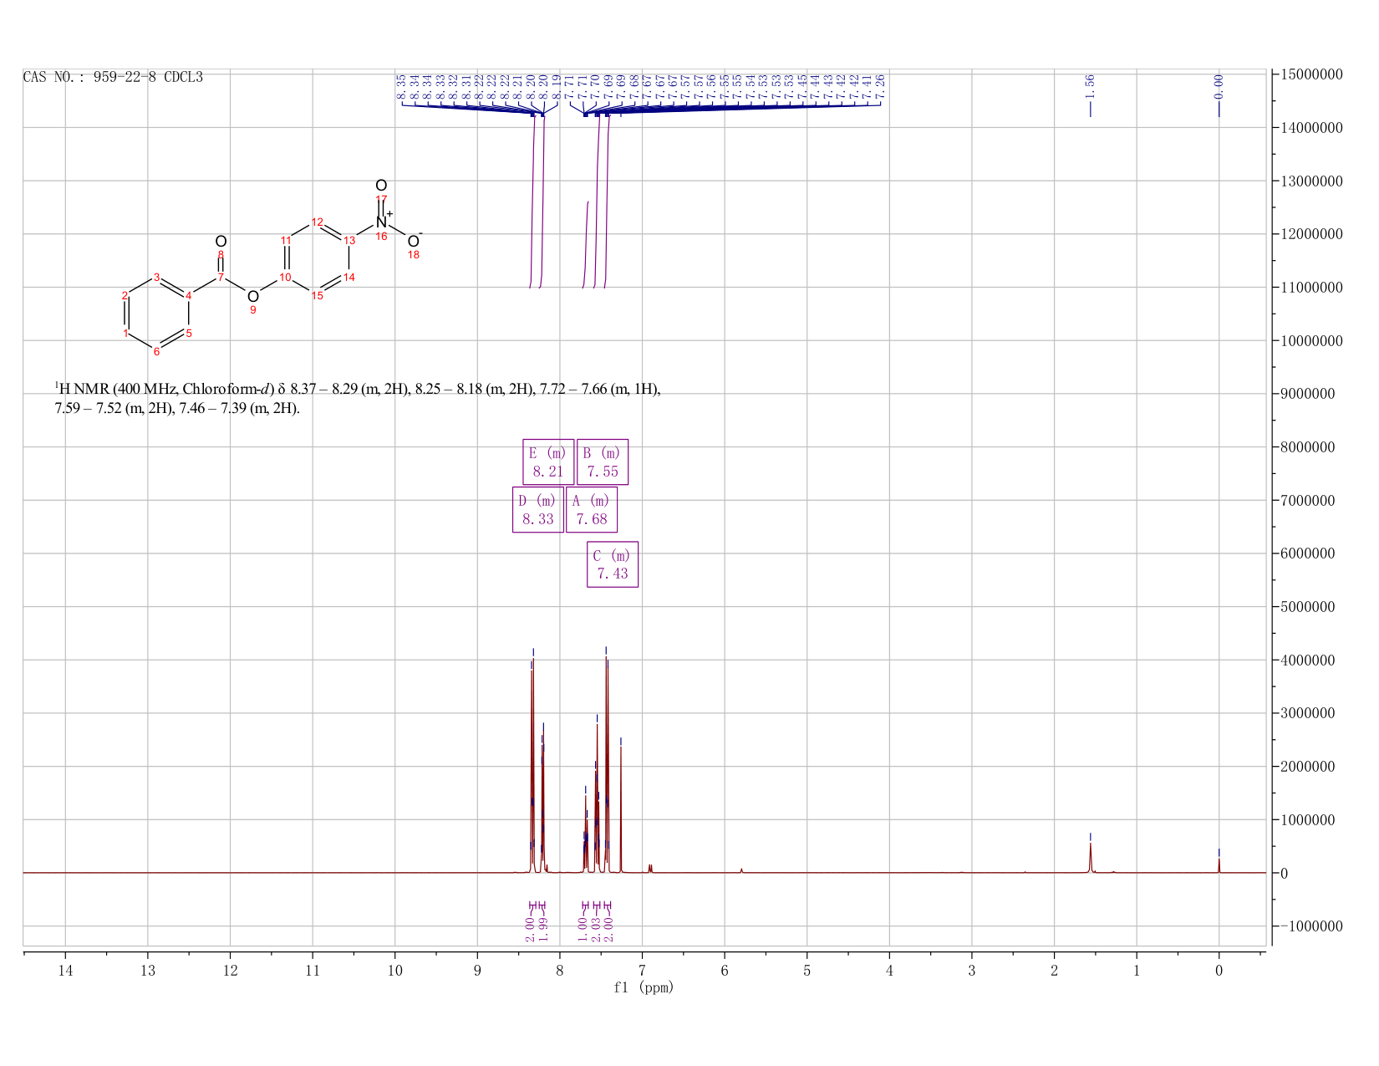Select the multiplet box E (m) 8.21
This screenshot has width=1379, height=1066.
548,462
